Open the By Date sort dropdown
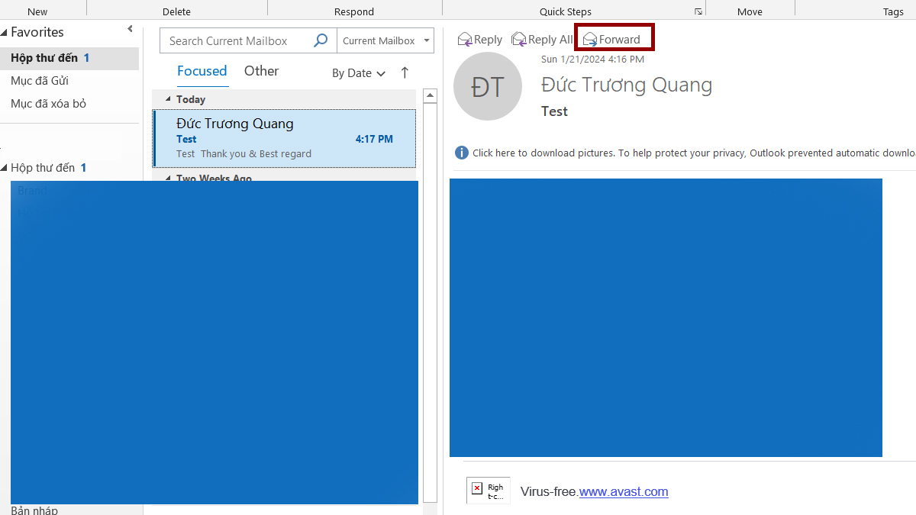 coord(359,73)
